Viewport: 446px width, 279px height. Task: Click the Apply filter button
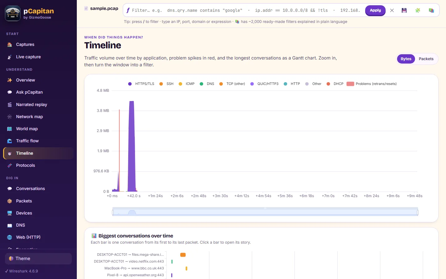[375, 10]
